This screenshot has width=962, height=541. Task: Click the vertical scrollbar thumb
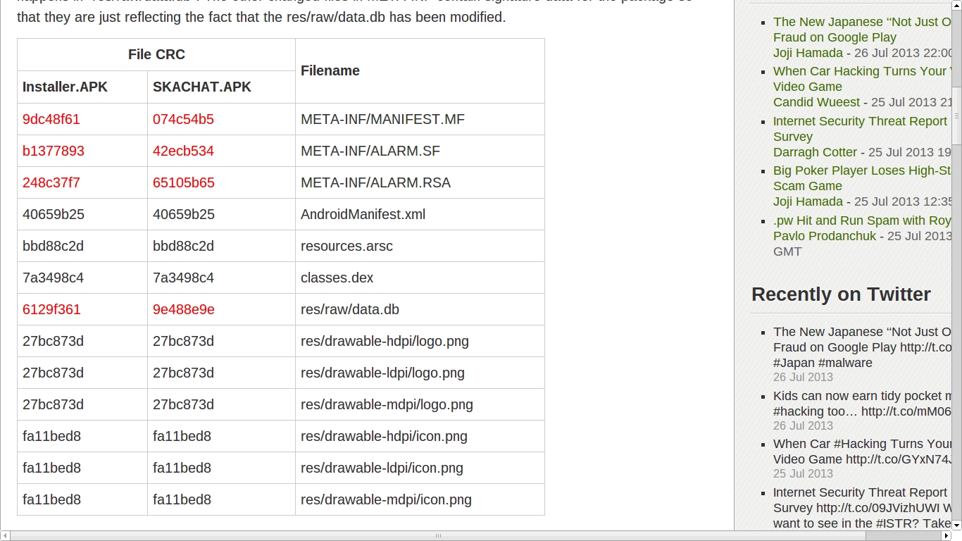click(x=956, y=116)
